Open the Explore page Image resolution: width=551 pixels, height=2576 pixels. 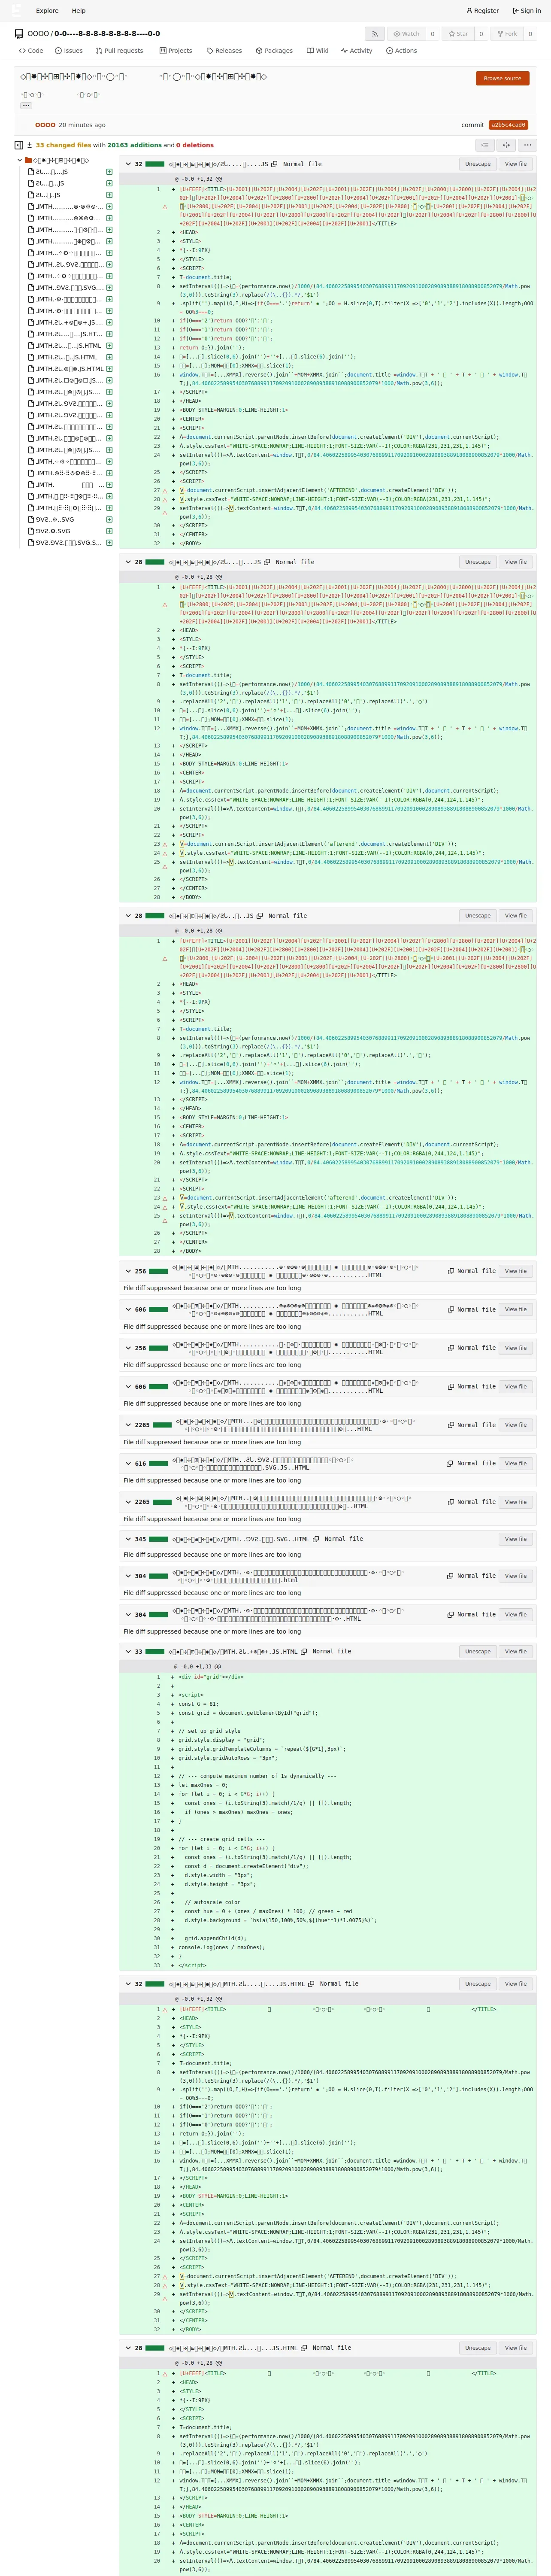[47, 11]
